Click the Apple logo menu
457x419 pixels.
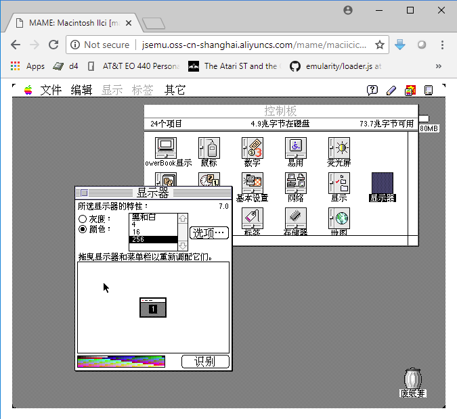point(28,90)
